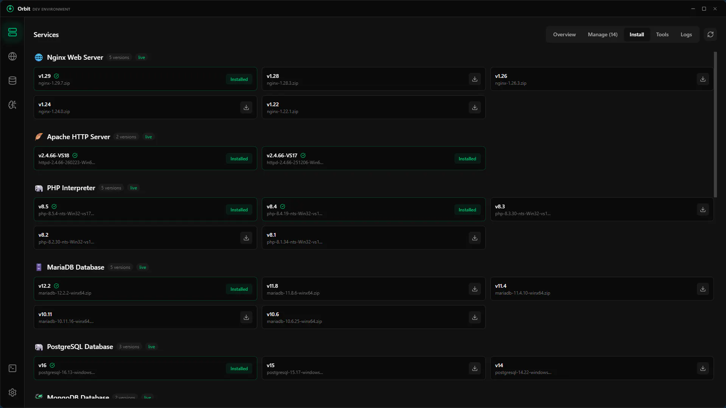726x408 pixels.
Task: Open the fourth sidebar tools icon
Action: click(12, 105)
